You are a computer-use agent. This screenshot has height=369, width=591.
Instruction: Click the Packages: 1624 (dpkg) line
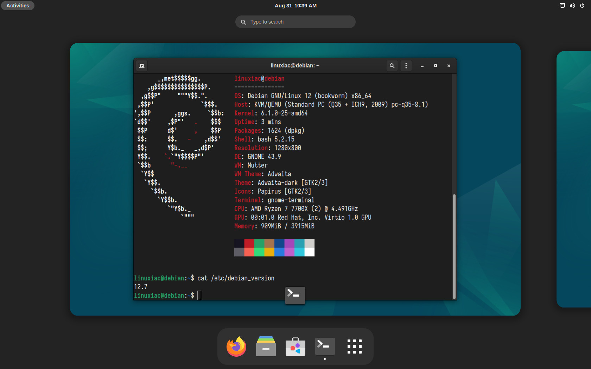(269, 131)
